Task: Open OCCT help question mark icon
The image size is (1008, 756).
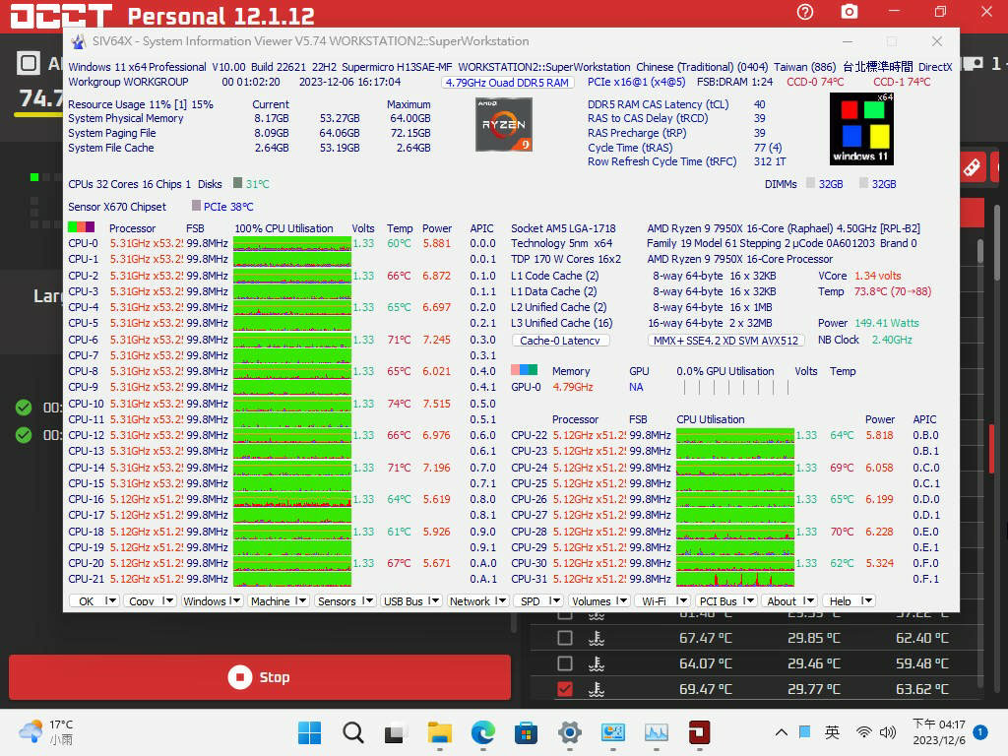Action: (805, 12)
